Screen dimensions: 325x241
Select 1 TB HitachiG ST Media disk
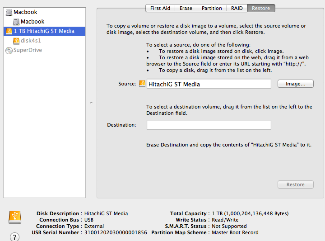point(44,31)
